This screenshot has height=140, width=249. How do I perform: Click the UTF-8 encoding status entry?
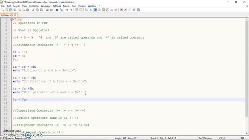click(x=221, y=138)
